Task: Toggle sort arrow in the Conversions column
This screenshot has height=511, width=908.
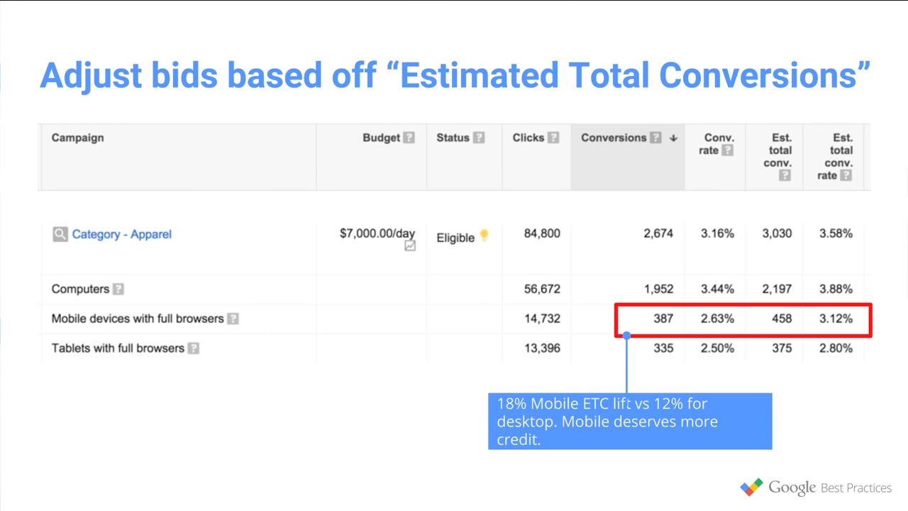Action: (x=673, y=138)
